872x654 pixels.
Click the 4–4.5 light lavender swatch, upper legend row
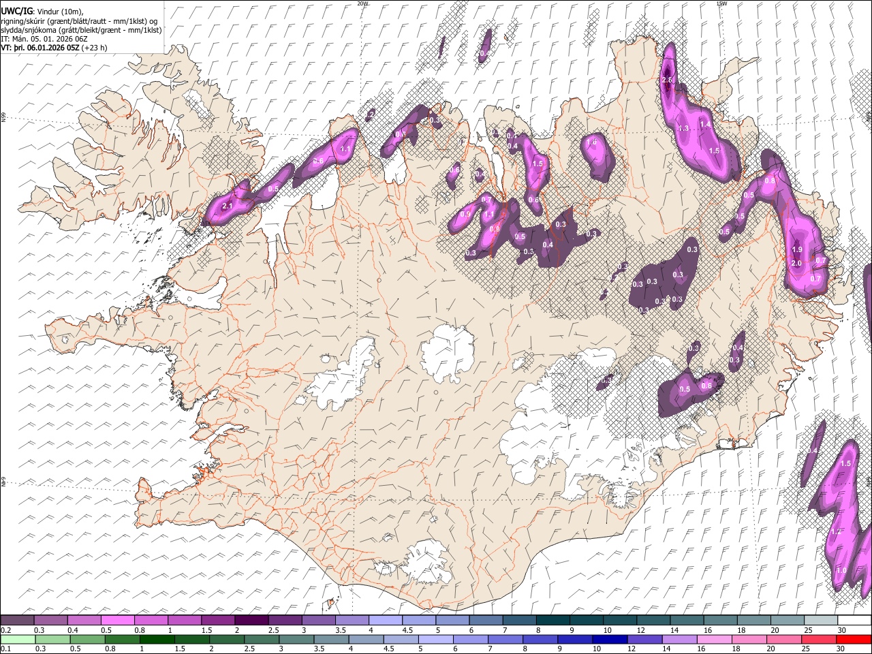tap(384, 620)
